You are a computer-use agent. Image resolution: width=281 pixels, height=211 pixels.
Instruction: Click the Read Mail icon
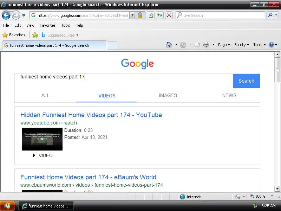197,45
